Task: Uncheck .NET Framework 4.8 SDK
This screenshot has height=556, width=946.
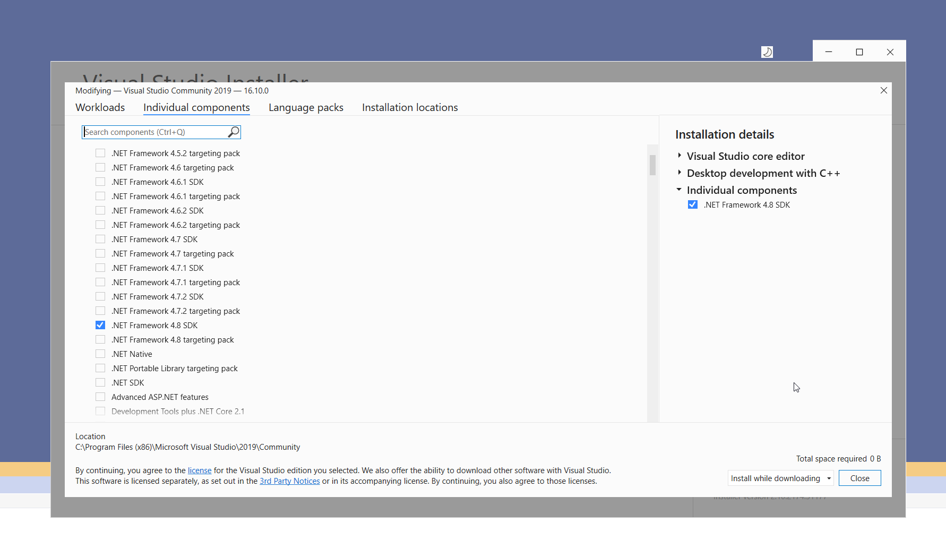Action: [x=100, y=324]
